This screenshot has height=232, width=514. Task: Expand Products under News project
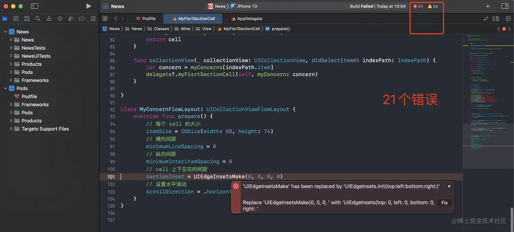coord(11,64)
